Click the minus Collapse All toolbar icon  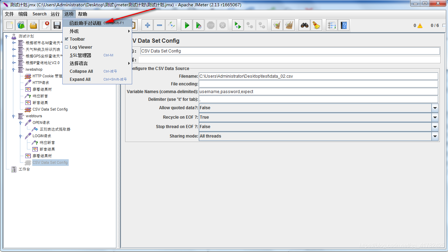click(x=159, y=25)
